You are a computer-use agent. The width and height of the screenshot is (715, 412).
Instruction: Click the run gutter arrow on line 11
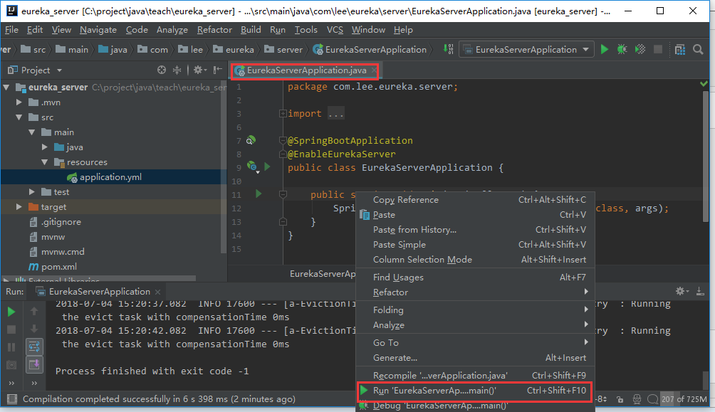(x=259, y=194)
